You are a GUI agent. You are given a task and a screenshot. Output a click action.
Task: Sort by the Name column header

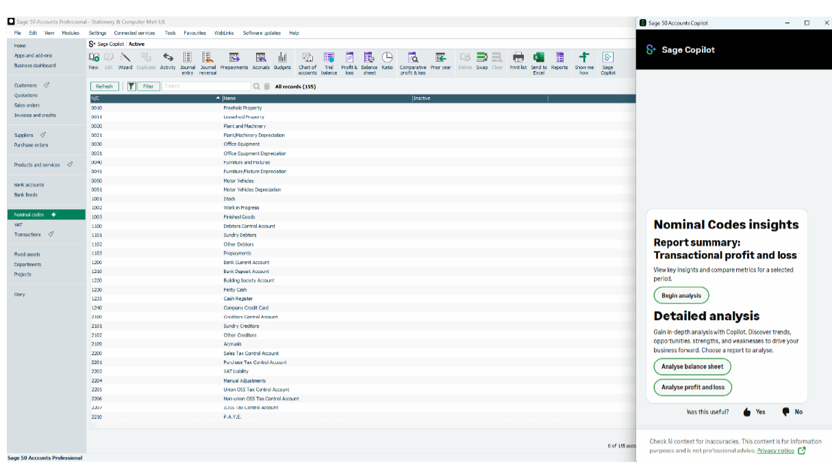coord(316,98)
